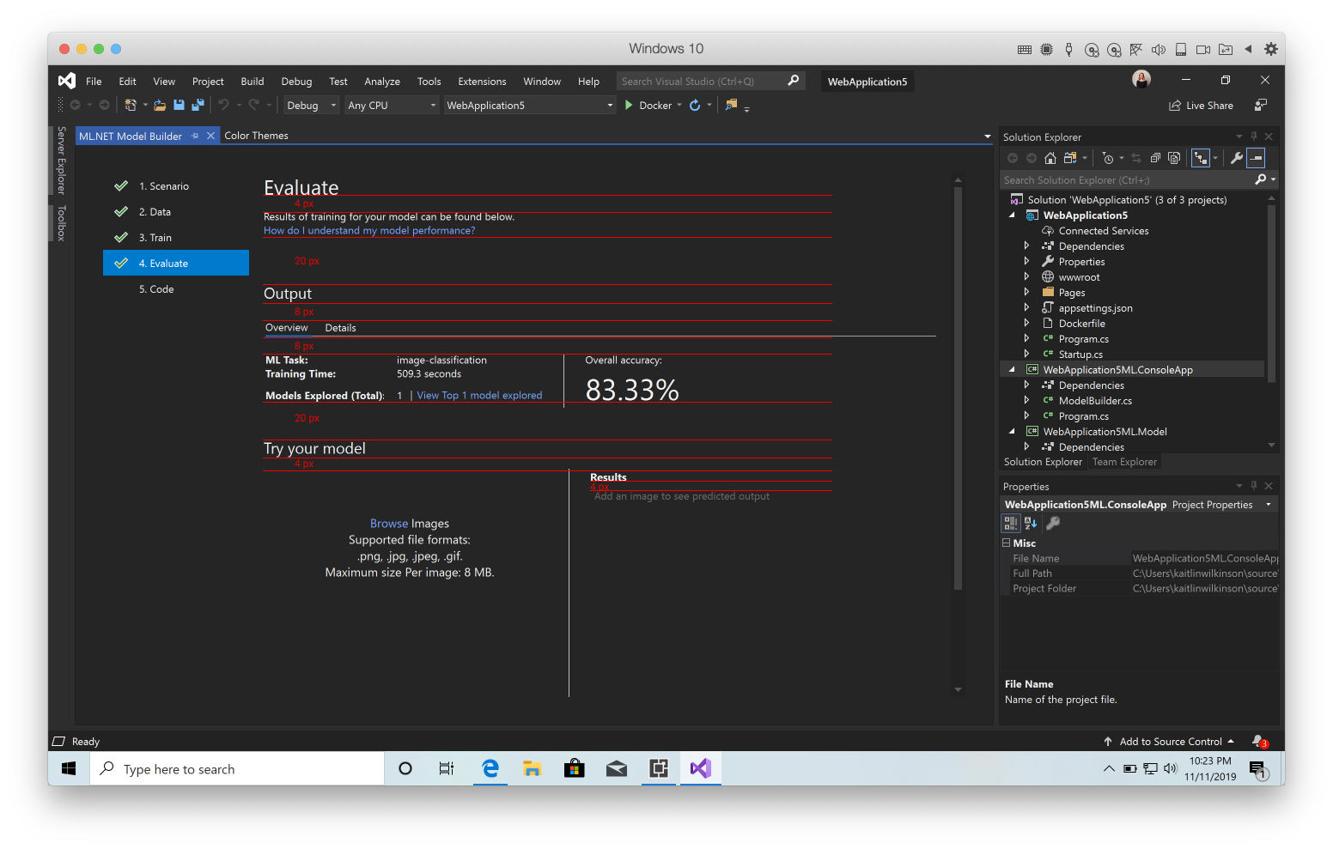The width and height of the screenshot is (1333, 849).
Task: Open the Docker run target dropdown arrow
Action: coord(679,106)
